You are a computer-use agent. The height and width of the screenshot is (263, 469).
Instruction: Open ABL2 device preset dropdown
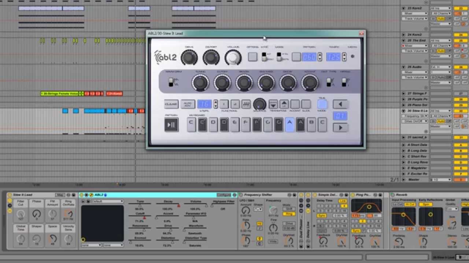[107, 201]
